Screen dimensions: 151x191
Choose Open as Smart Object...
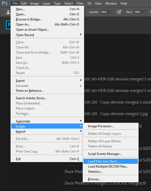(x=47, y=30)
